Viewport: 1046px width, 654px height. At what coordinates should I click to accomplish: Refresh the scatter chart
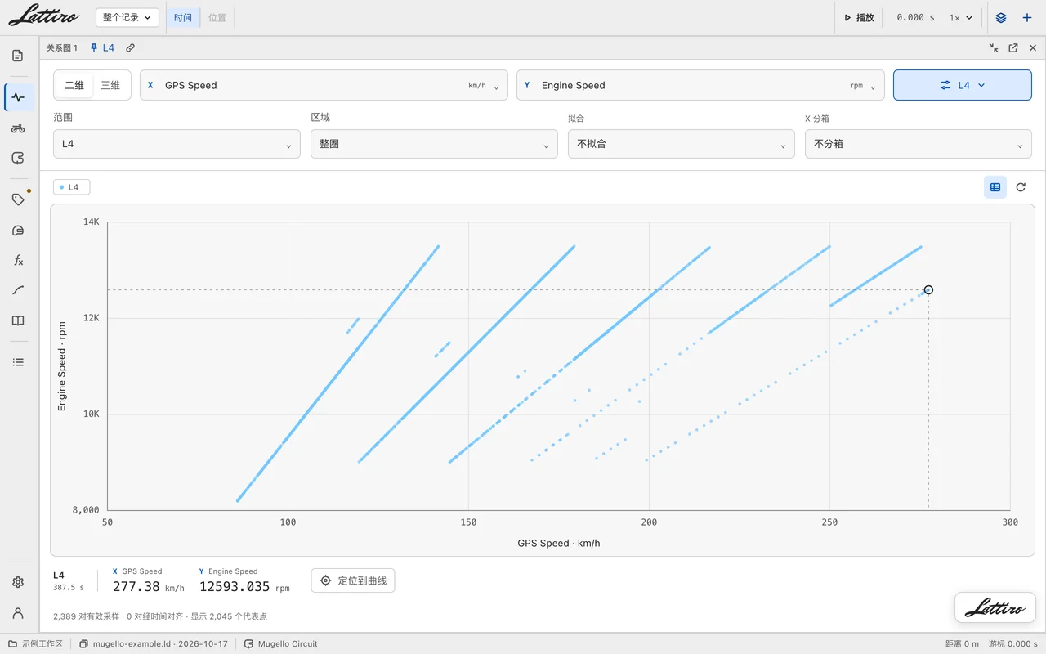1021,187
